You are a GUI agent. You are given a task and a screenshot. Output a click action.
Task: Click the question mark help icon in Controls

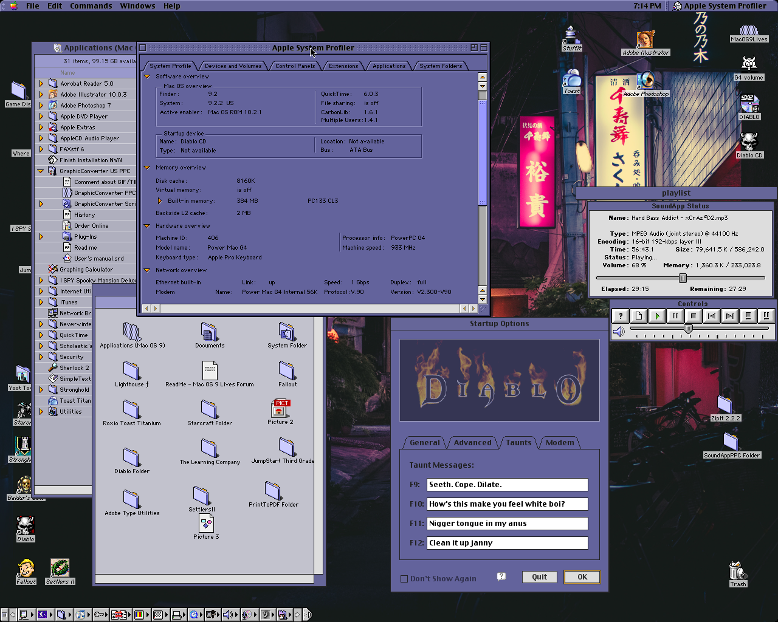(x=620, y=316)
